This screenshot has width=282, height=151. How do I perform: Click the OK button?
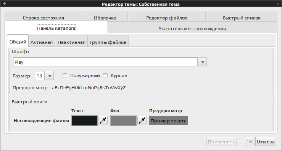point(250,142)
